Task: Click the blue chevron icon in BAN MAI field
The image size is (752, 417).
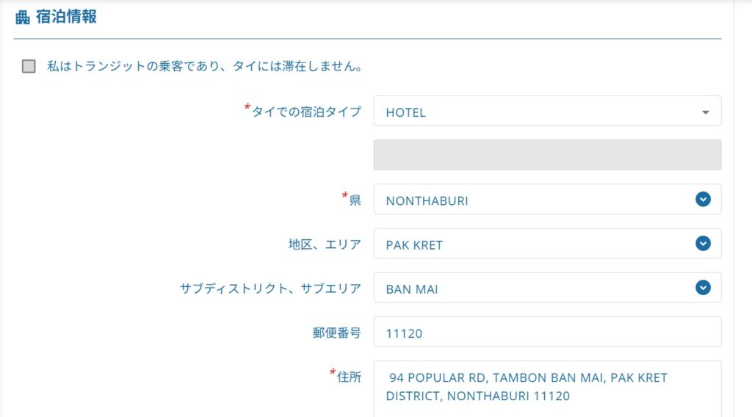Action: tap(703, 288)
